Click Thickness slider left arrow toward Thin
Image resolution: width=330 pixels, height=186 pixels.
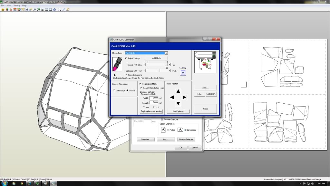point(144,71)
